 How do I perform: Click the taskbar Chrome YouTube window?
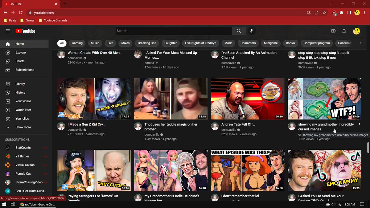pyautogui.click(x=38, y=204)
